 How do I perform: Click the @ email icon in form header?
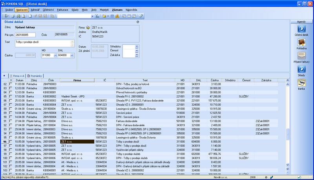[x=138, y=22]
